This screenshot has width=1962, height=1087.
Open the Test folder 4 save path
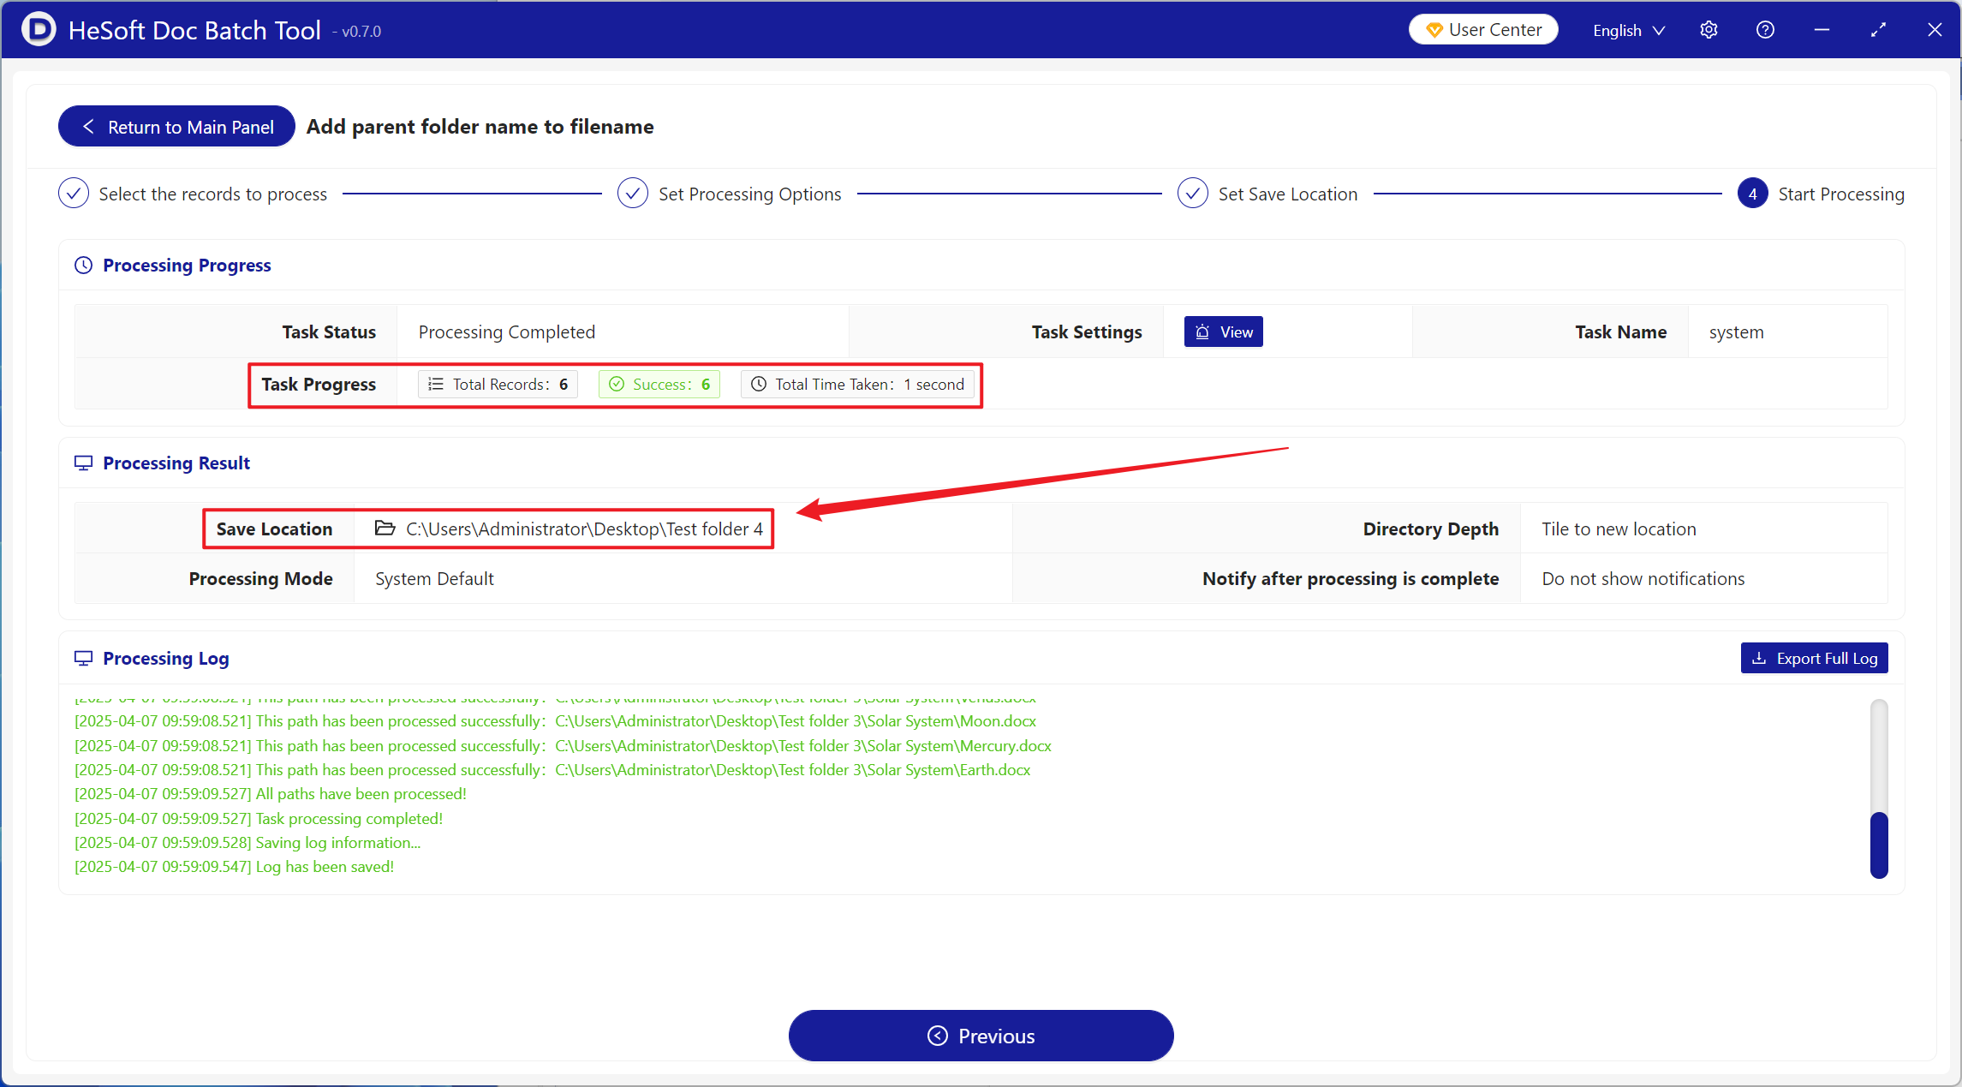584,529
